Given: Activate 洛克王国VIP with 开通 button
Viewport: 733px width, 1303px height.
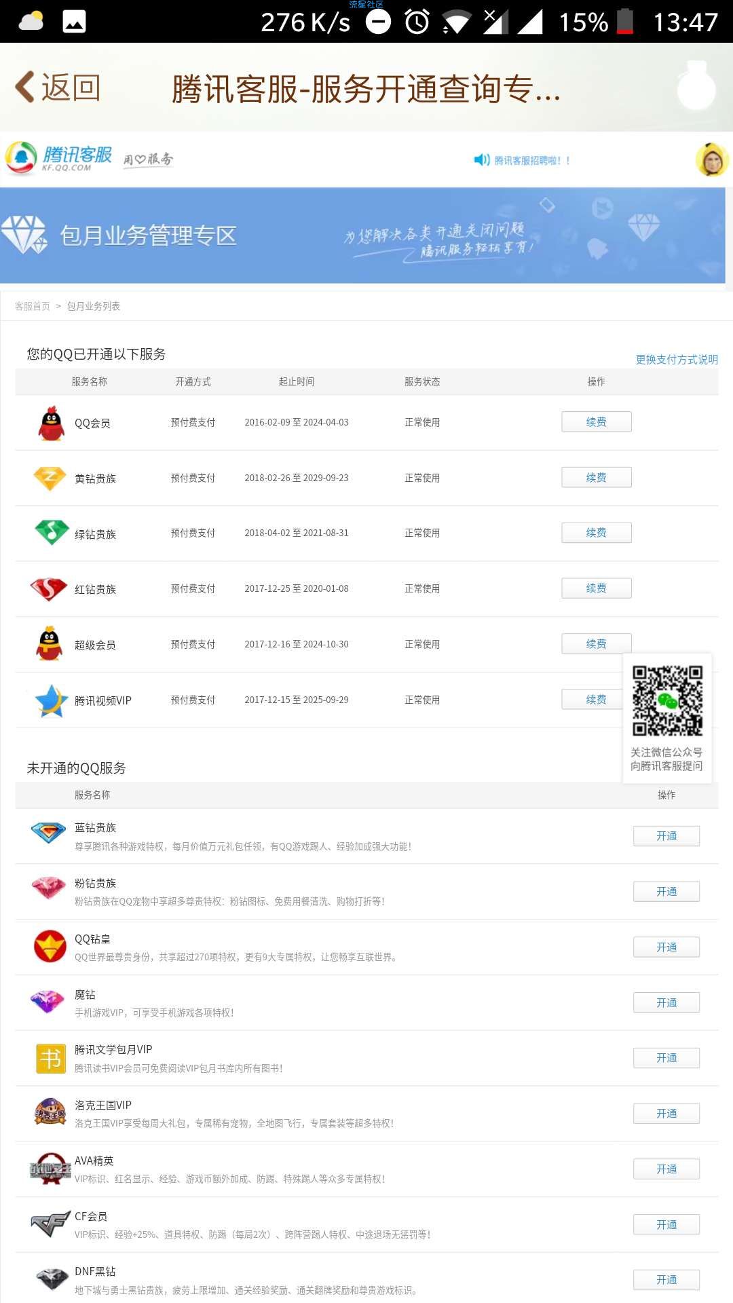Looking at the screenshot, I should pyautogui.click(x=666, y=1114).
